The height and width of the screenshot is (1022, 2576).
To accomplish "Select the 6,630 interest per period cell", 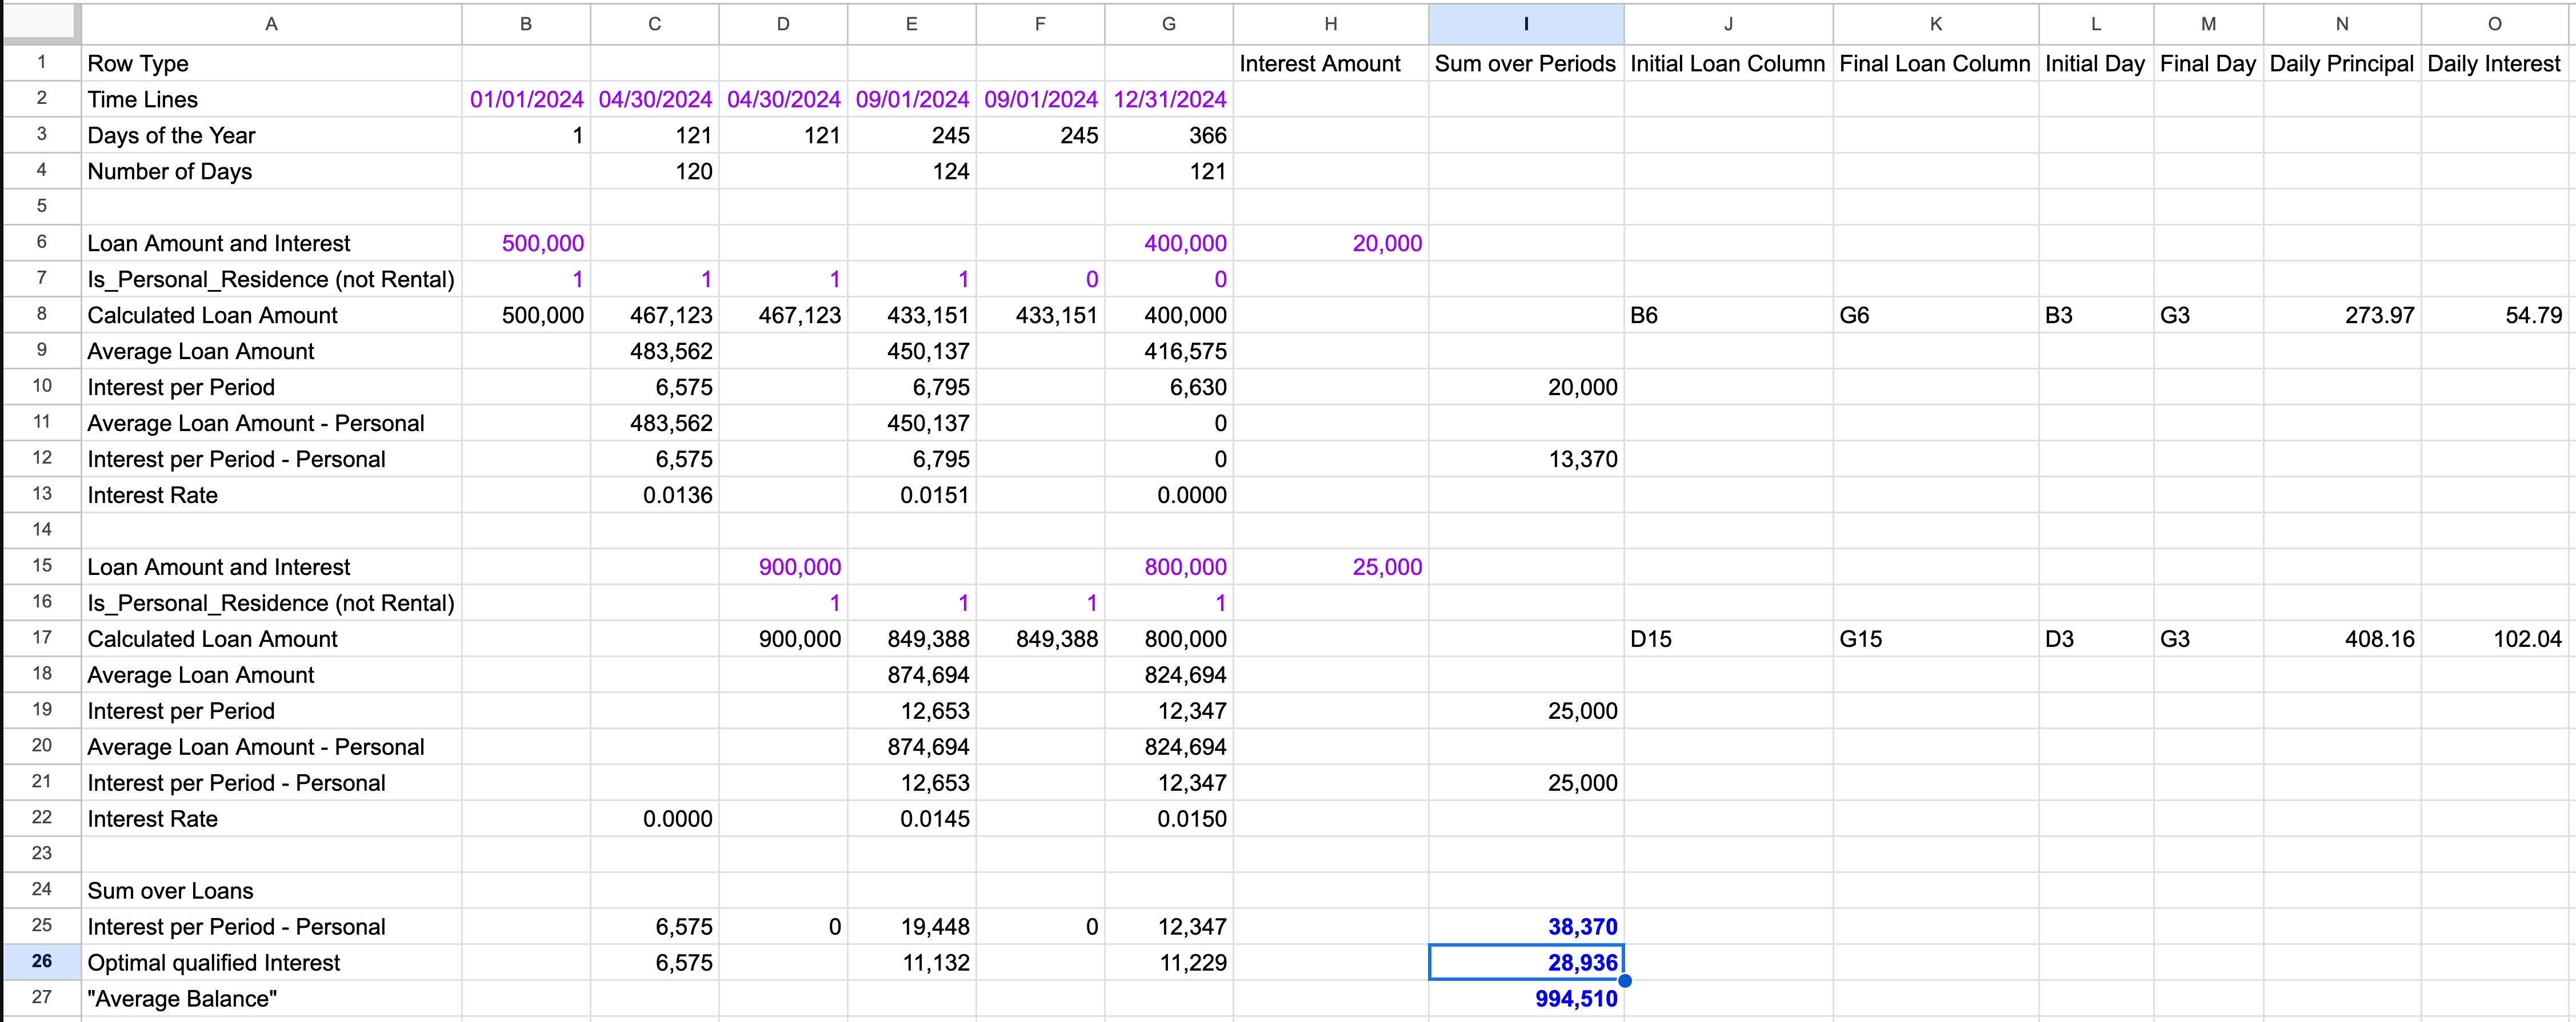I will coord(1169,388).
